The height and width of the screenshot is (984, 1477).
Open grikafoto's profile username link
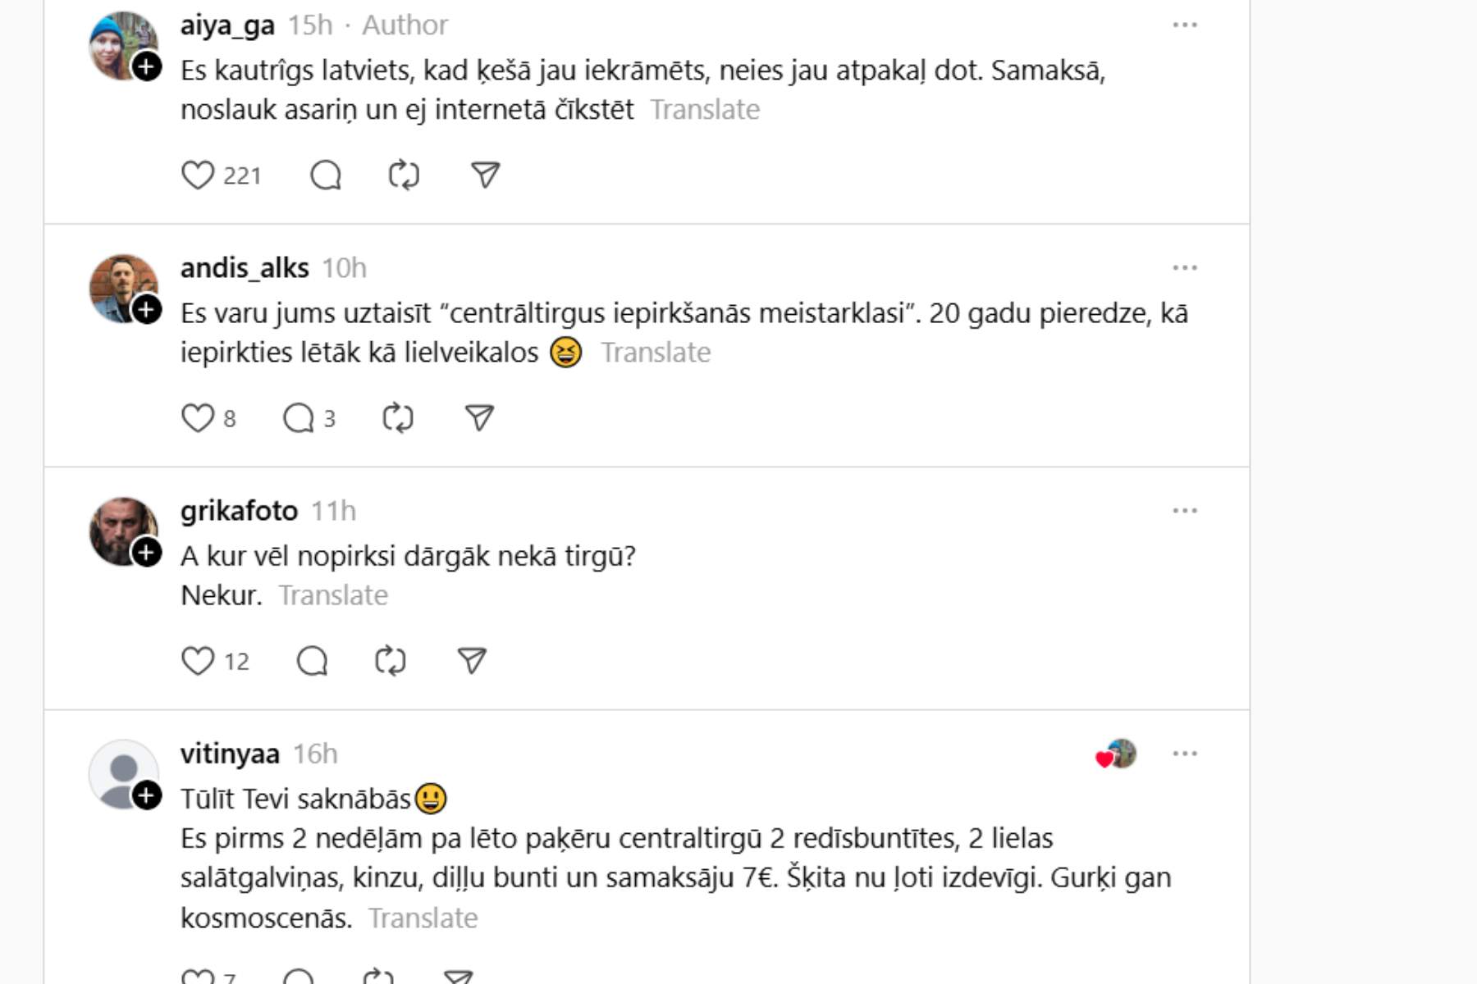click(x=239, y=511)
